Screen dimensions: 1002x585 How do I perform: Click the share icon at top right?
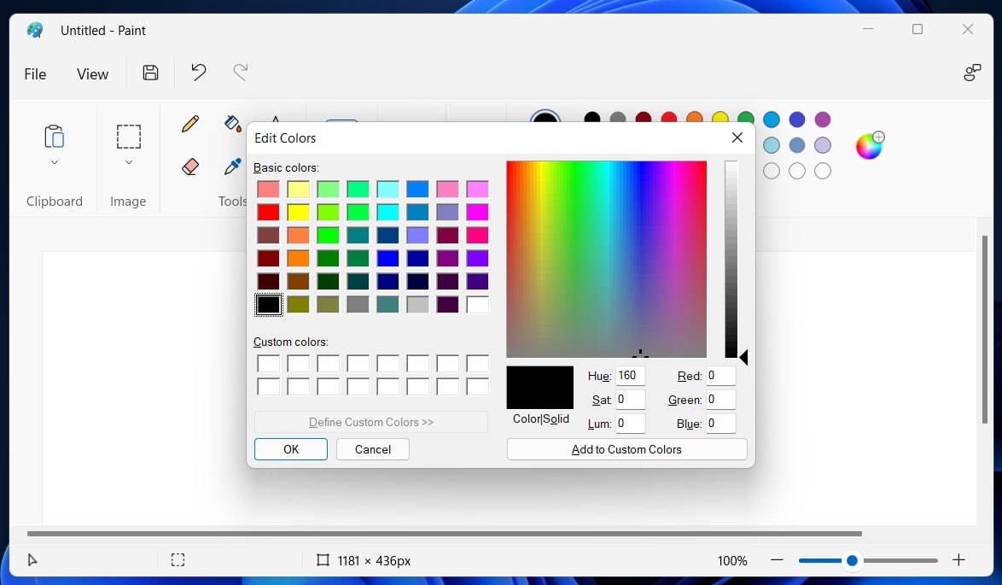[x=972, y=73]
